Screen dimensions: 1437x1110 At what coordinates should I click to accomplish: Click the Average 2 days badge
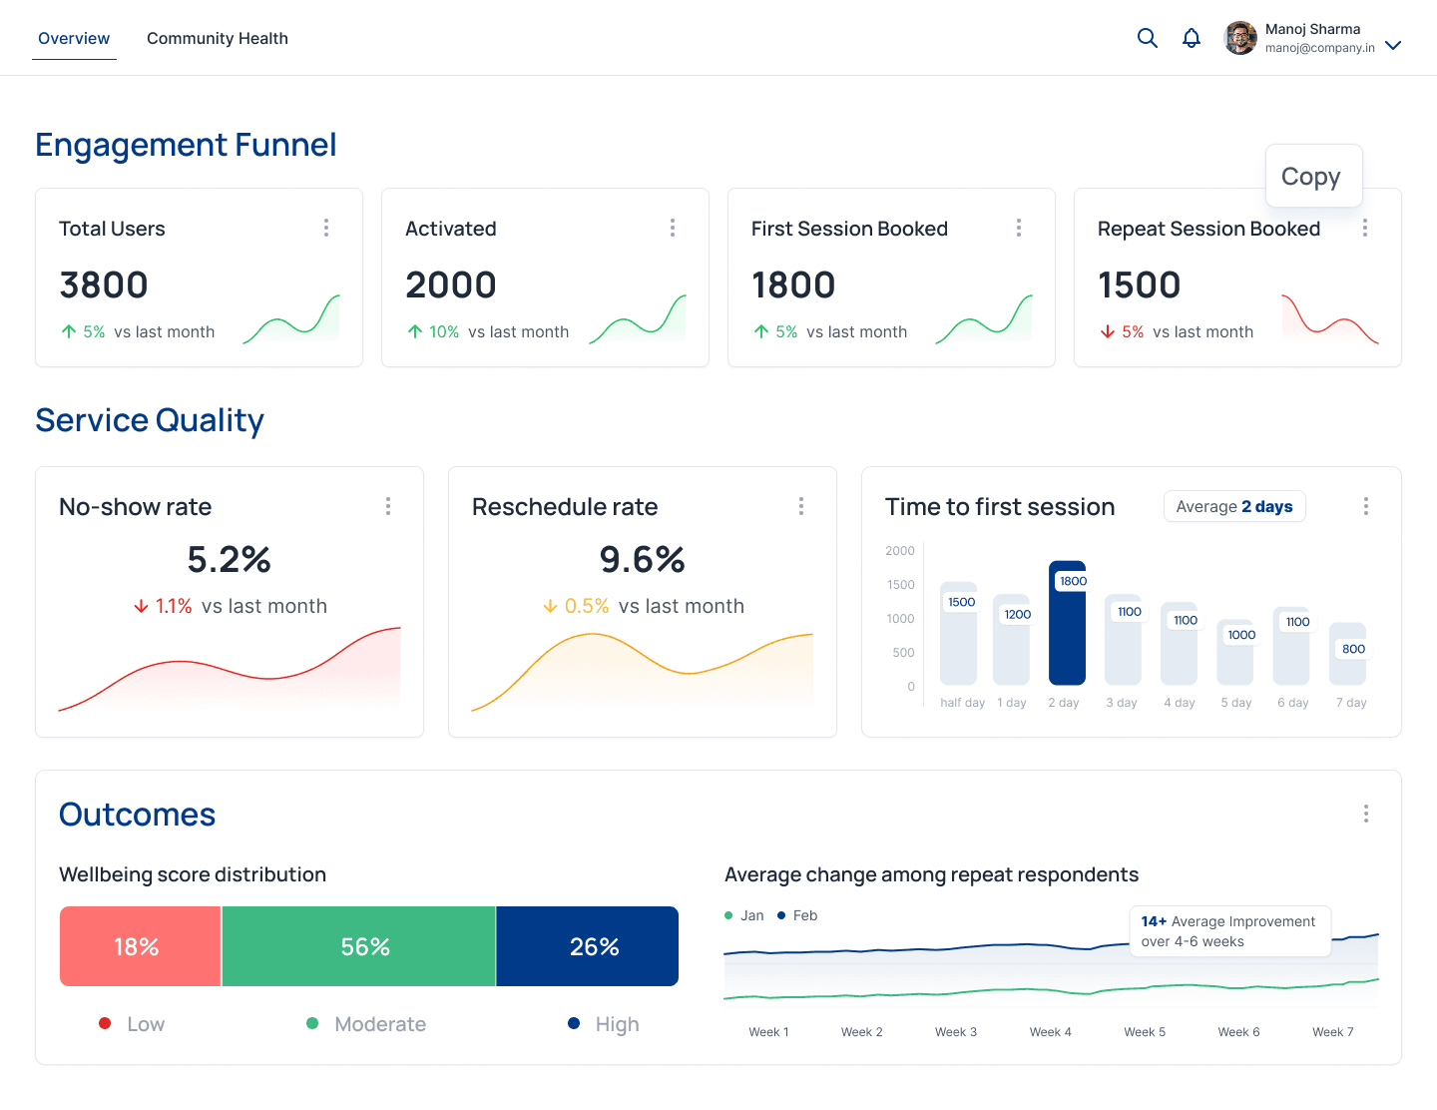[x=1234, y=506]
